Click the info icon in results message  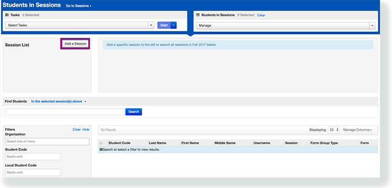(101, 149)
